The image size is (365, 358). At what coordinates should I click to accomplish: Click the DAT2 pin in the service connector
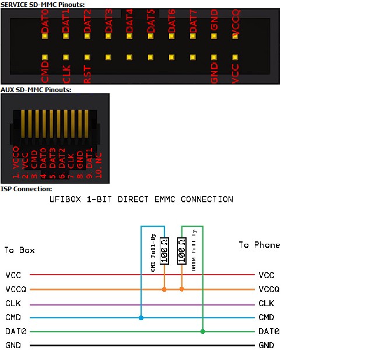point(87,36)
